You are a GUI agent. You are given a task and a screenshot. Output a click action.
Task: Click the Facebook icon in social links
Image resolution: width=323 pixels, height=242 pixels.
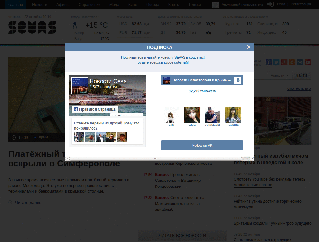[x=268, y=62]
